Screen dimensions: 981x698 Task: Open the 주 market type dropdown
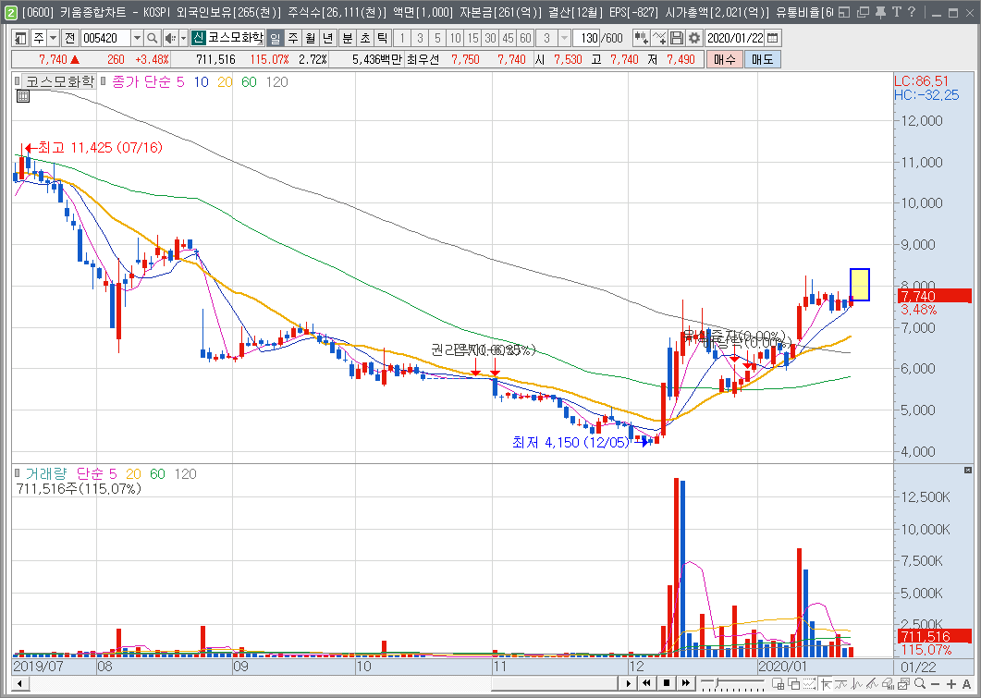[x=54, y=38]
